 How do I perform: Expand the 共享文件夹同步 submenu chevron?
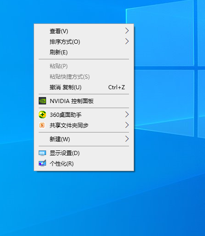click(x=127, y=125)
